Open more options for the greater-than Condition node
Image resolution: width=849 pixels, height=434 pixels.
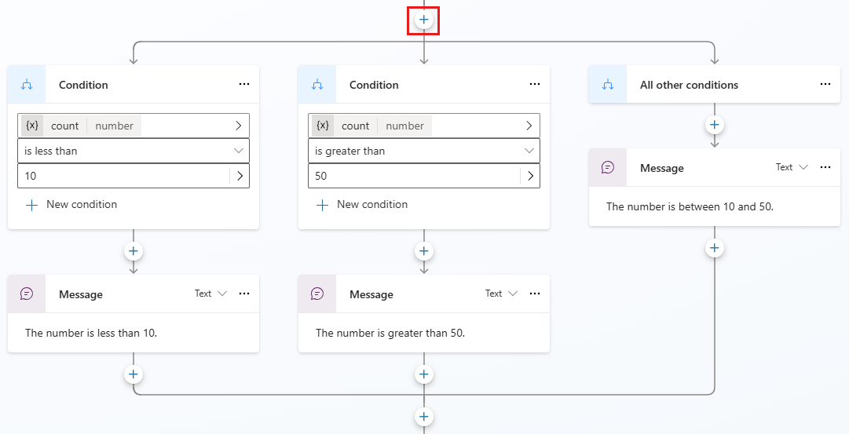click(535, 85)
